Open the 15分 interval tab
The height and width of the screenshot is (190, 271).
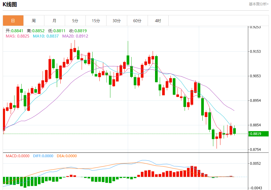tap(96, 21)
